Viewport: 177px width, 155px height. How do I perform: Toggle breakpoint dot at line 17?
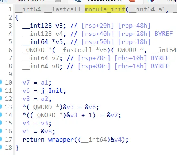pyautogui.click(x=1, y=139)
